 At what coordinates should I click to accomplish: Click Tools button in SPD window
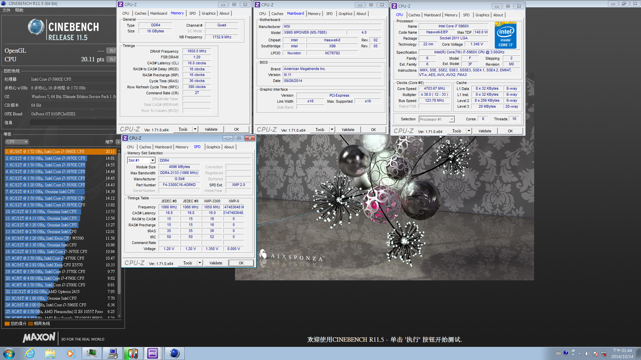(x=188, y=263)
